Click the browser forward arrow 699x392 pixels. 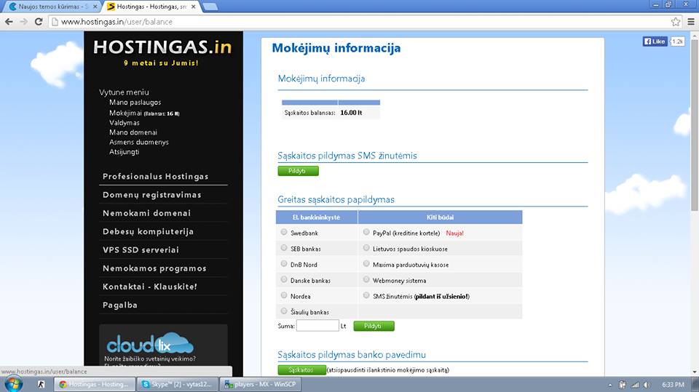tap(23, 21)
